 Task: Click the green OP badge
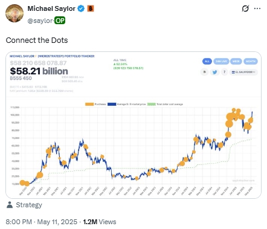pyautogui.click(x=60, y=21)
